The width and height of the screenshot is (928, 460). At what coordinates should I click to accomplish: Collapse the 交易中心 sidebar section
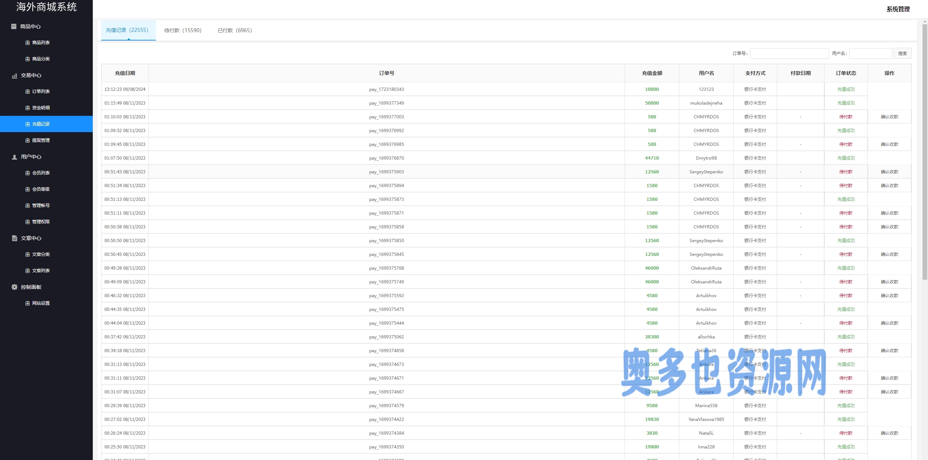pyautogui.click(x=31, y=75)
